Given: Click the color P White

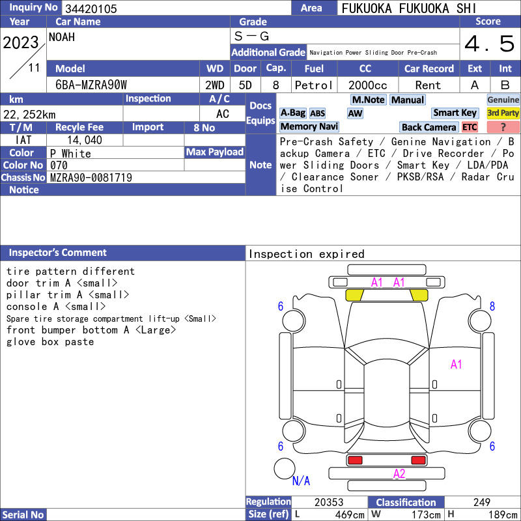Looking at the screenshot, I should 70,154.
